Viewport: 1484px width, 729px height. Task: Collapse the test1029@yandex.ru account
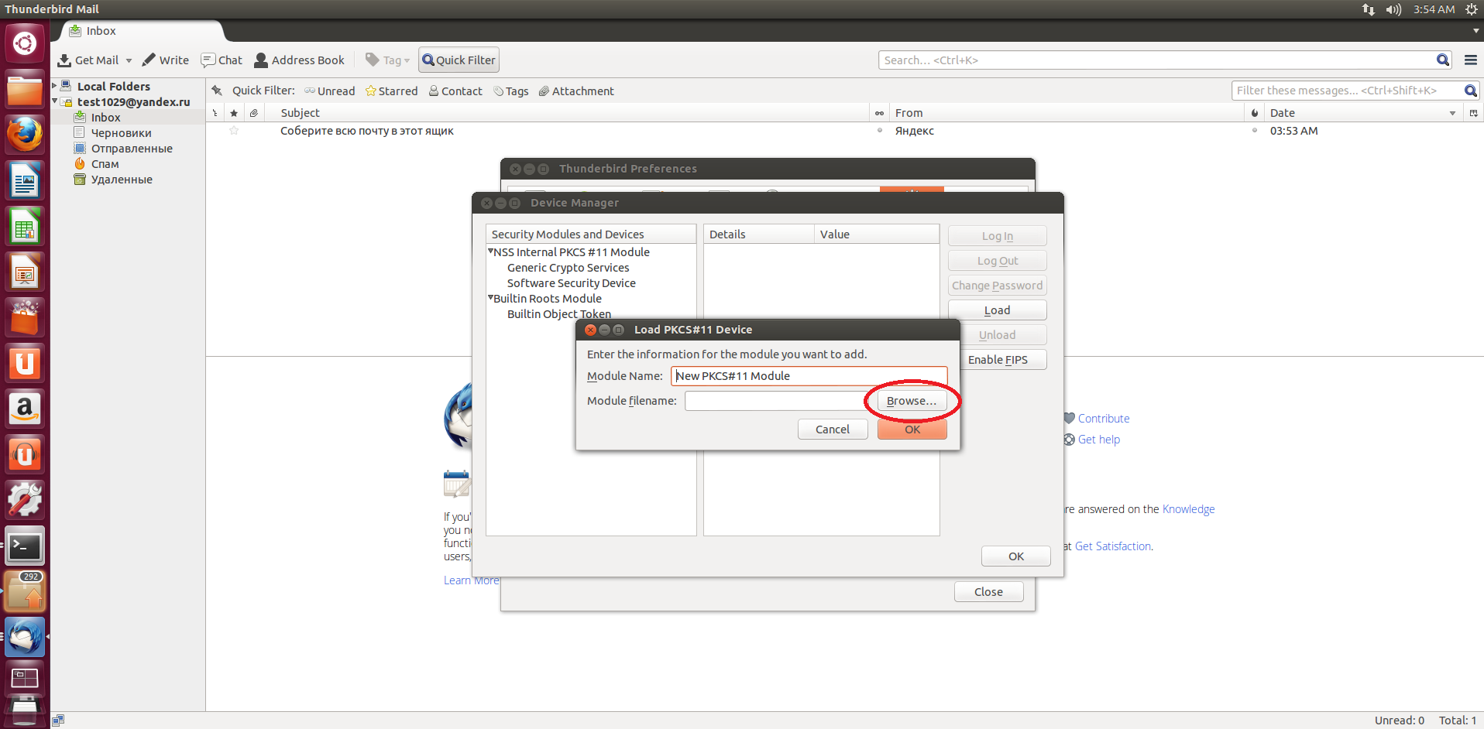pyautogui.click(x=54, y=101)
